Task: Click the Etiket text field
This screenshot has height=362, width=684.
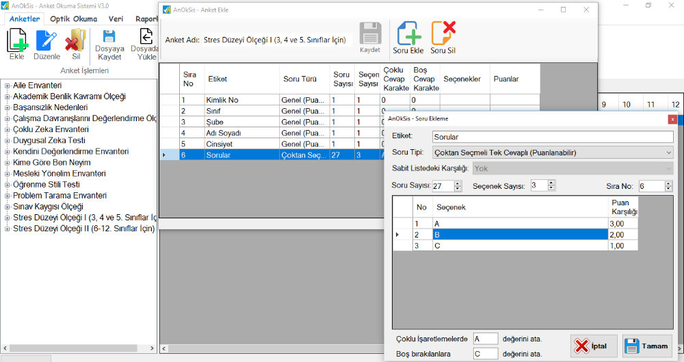Action: pyautogui.click(x=552, y=137)
